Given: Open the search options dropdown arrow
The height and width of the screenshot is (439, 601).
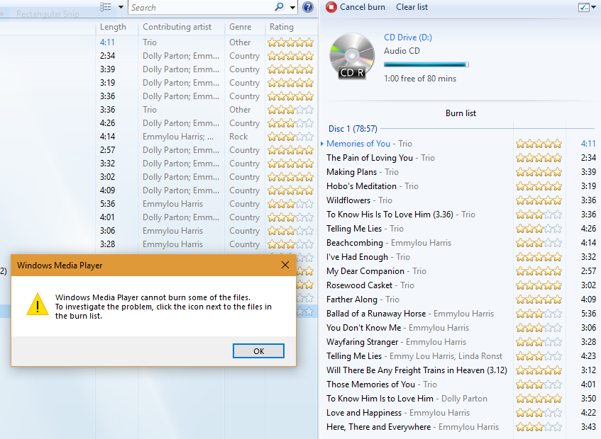Looking at the screenshot, I should [x=293, y=7].
